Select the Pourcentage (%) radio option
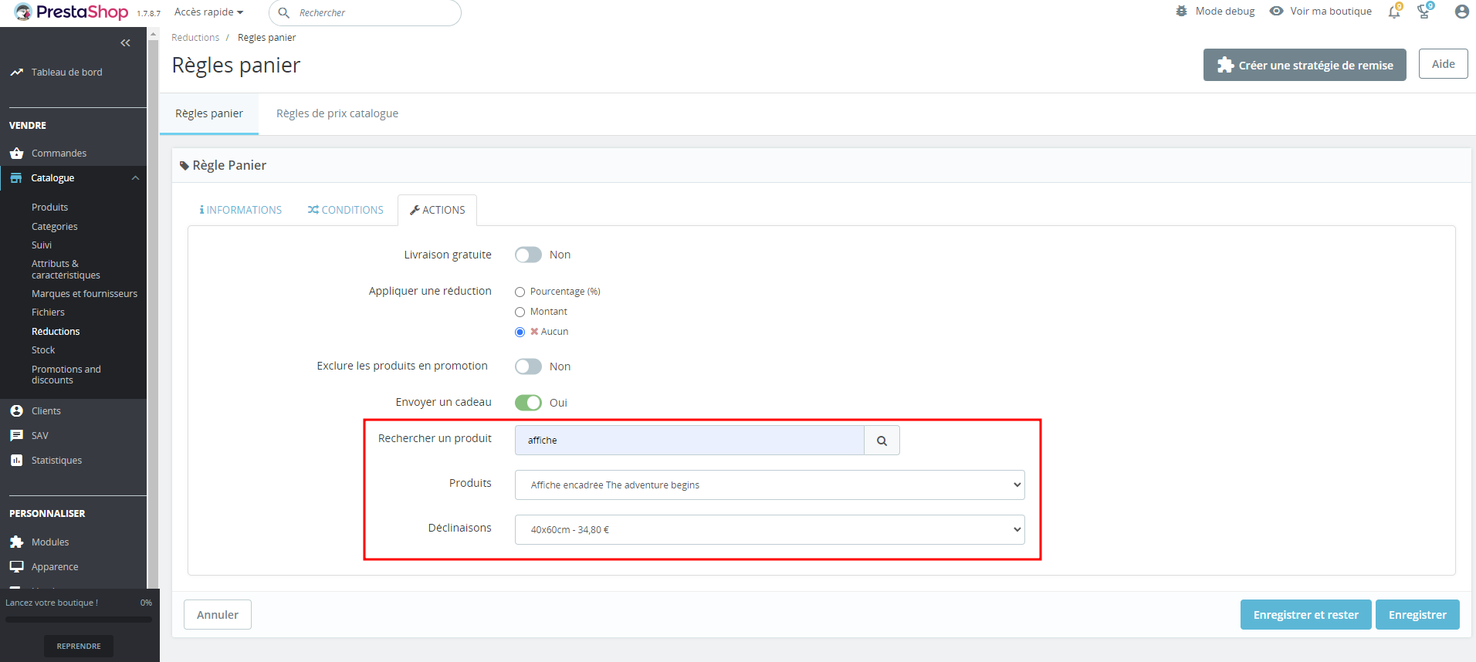This screenshot has width=1476, height=662. (x=520, y=292)
